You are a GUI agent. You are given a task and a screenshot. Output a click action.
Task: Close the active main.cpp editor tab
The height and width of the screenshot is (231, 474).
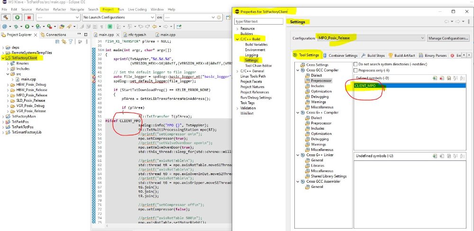pos(118,35)
